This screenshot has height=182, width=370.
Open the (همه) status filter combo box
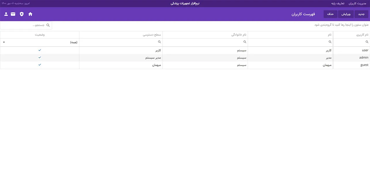[x=40, y=42]
